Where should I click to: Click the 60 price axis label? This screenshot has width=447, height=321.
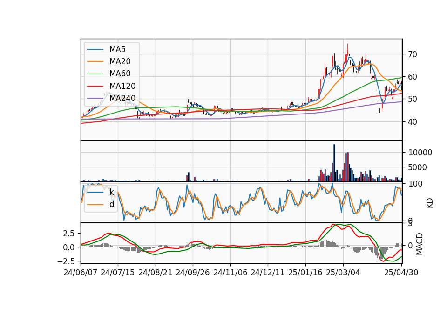coord(413,77)
